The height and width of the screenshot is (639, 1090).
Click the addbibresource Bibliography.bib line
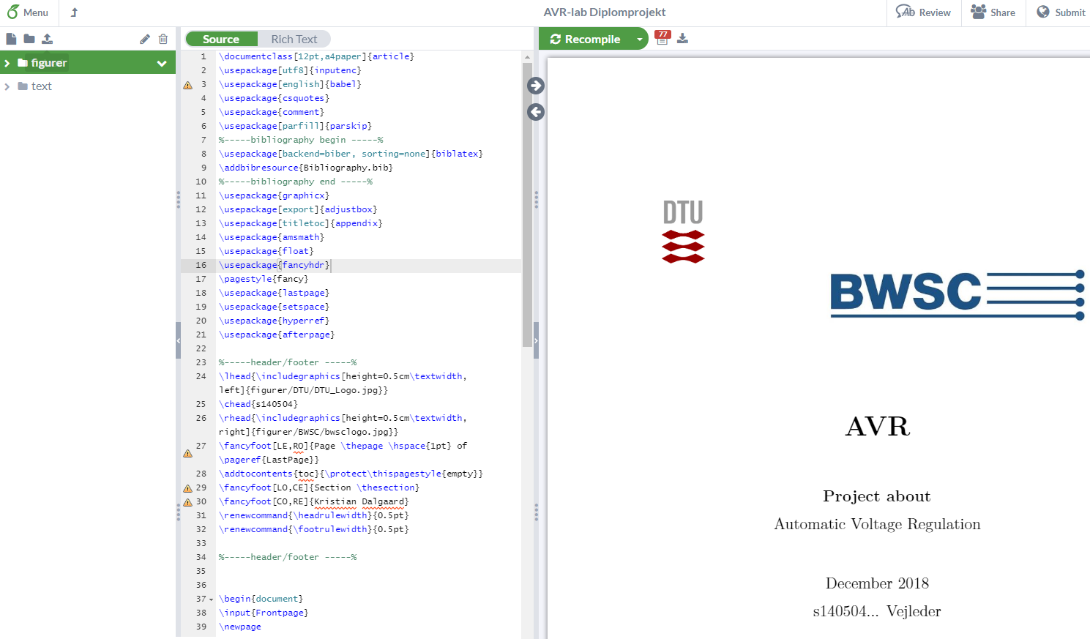[x=306, y=168]
